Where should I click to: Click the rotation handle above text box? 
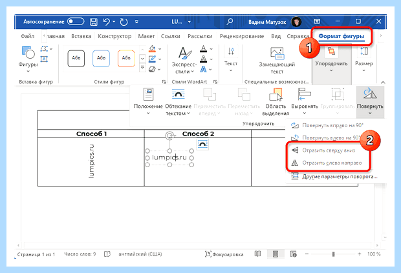click(x=169, y=136)
